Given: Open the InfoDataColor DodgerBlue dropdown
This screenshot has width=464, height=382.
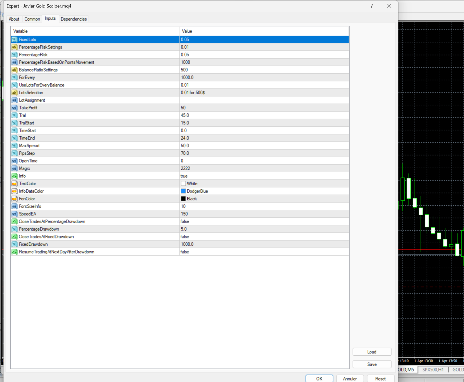Looking at the screenshot, I should (264, 191).
